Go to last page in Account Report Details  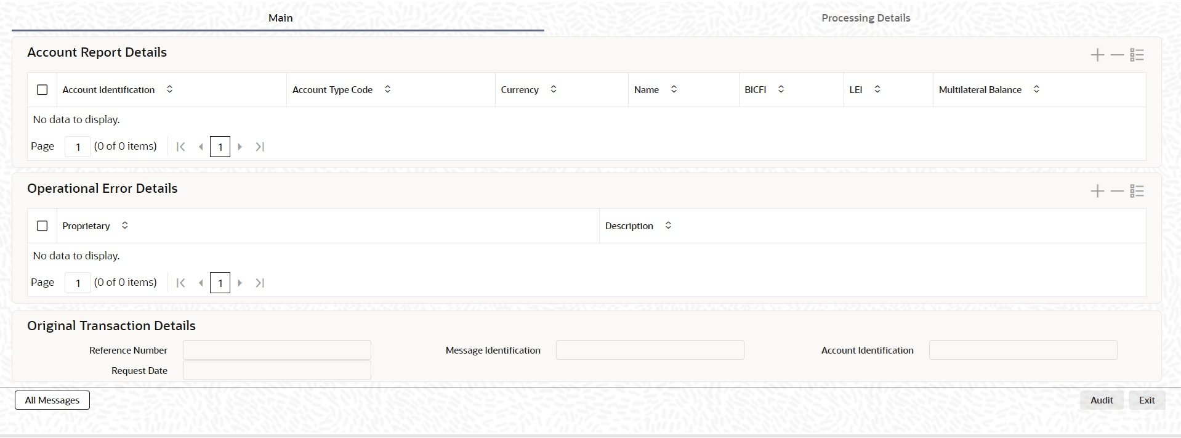[x=260, y=147]
